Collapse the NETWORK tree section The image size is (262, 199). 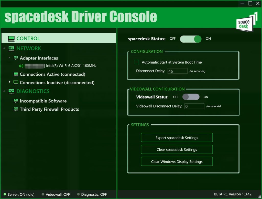coord(4,48)
